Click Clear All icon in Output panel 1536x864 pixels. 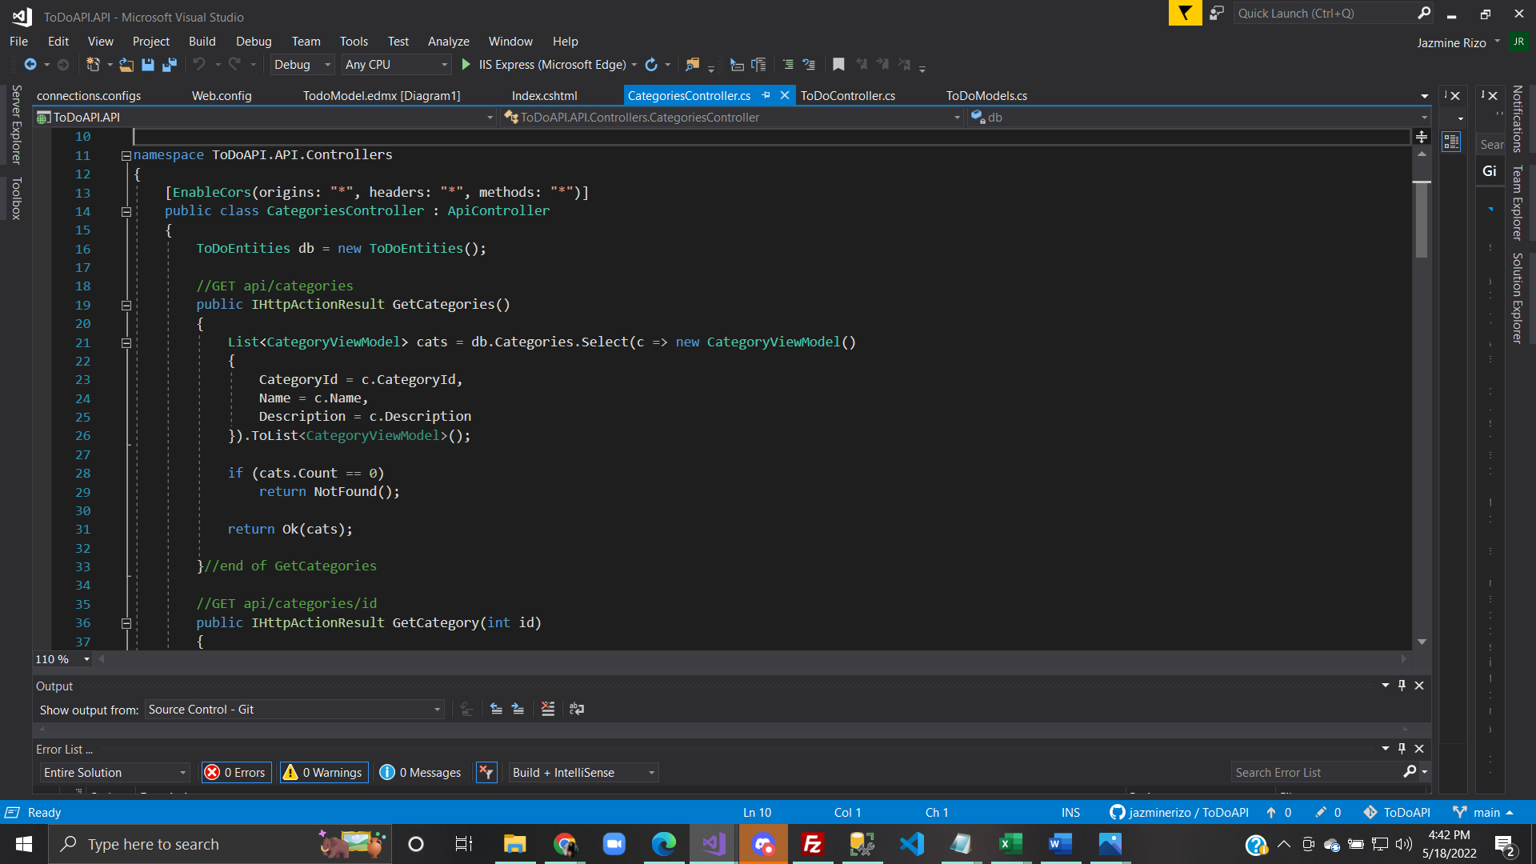[548, 709]
